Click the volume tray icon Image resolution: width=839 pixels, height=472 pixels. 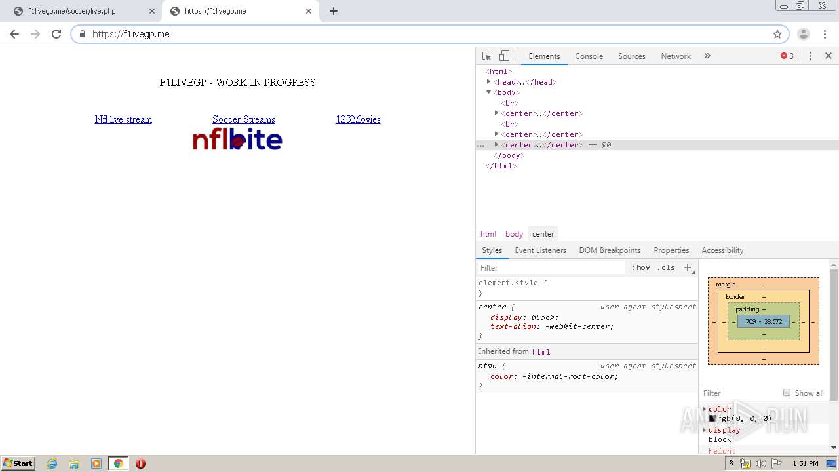pos(761,463)
